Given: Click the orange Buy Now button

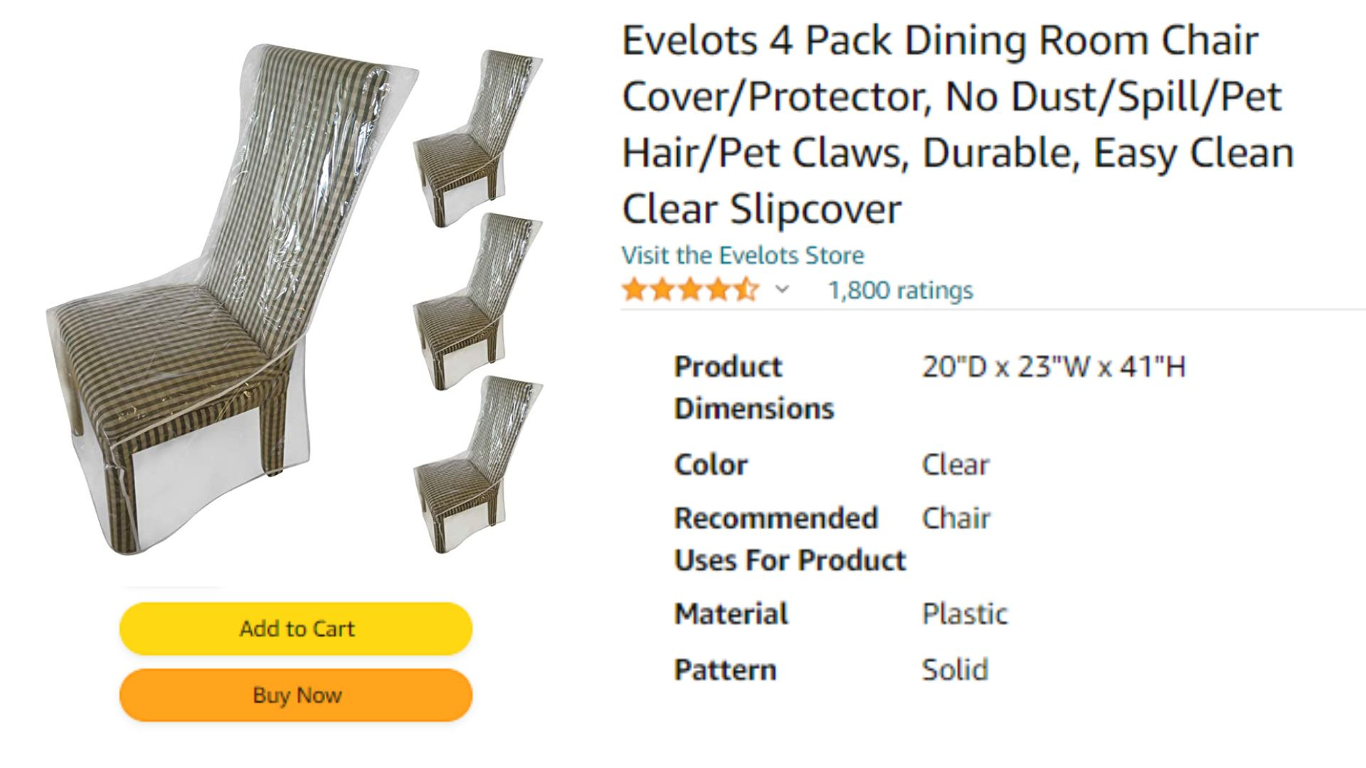Looking at the screenshot, I should [x=296, y=695].
